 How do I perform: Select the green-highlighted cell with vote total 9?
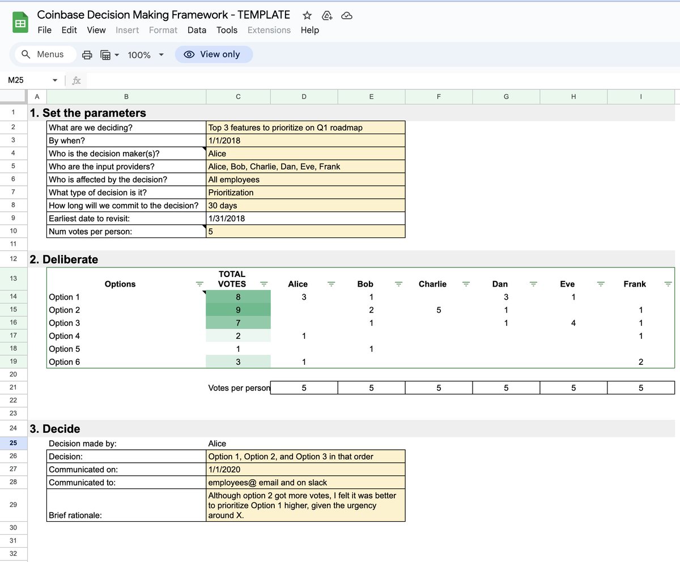[x=237, y=309]
